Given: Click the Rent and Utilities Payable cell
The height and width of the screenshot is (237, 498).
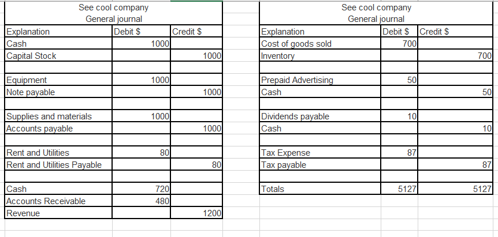Looking at the screenshot, I should pyautogui.click(x=58, y=165).
